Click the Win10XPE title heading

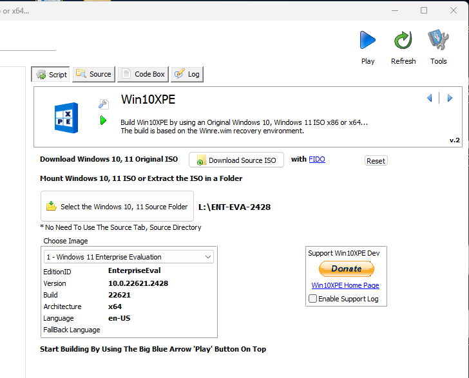pyautogui.click(x=148, y=100)
